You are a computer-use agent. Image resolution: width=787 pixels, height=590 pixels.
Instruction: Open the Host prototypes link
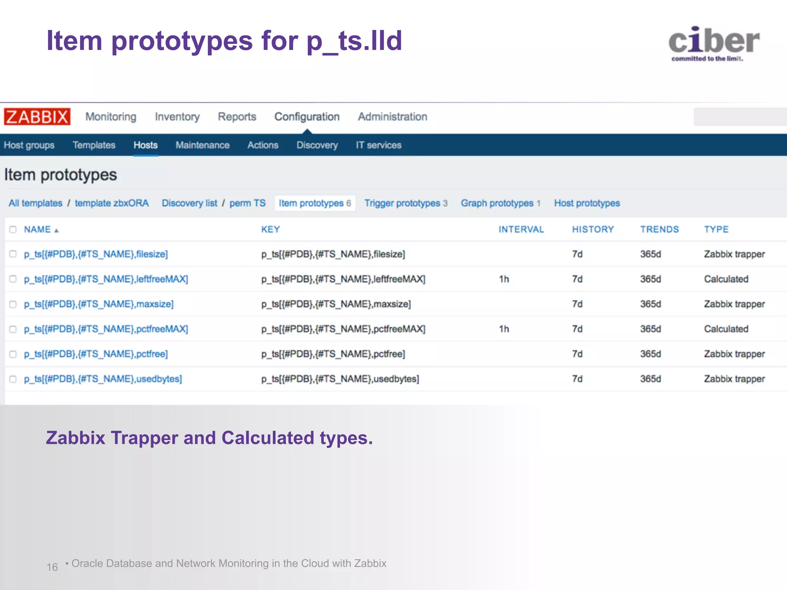pyautogui.click(x=587, y=203)
